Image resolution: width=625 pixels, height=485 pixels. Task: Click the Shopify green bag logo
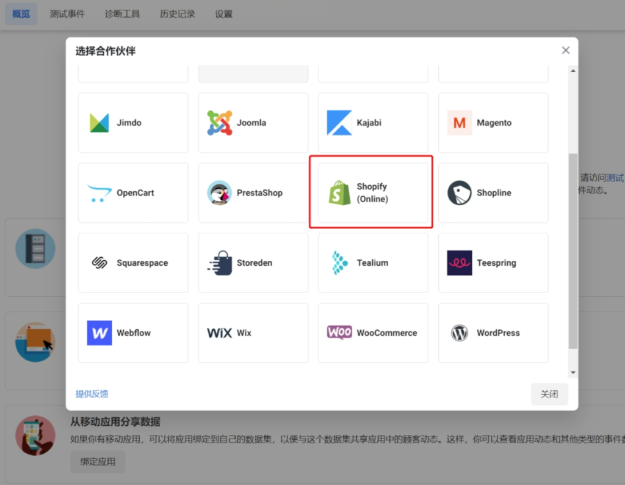click(x=339, y=193)
